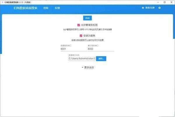
Task: Open the settings gear icon
Action: click(160, 8)
